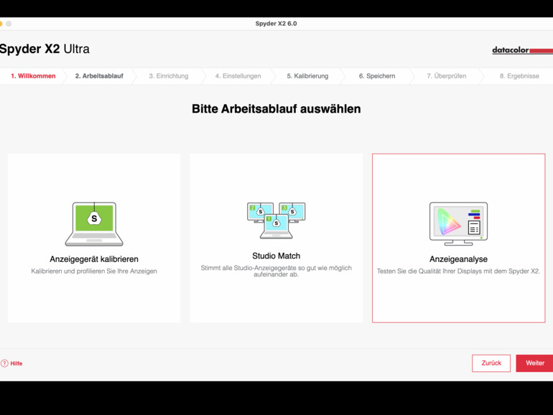Click 'Kalibrieren und profilieren Sie Ihre Anzeigen'

[x=94, y=271]
